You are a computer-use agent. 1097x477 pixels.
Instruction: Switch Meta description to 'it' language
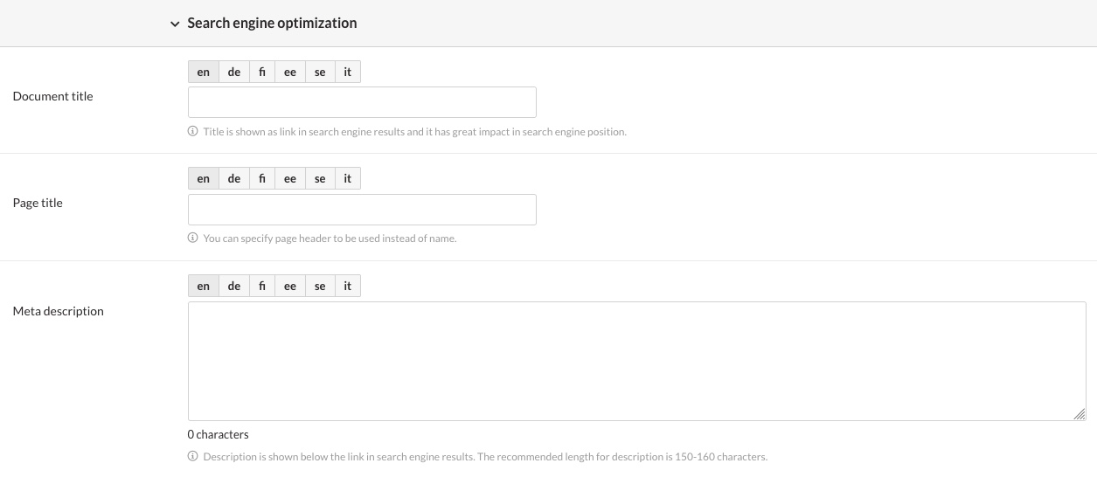pyautogui.click(x=347, y=287)
